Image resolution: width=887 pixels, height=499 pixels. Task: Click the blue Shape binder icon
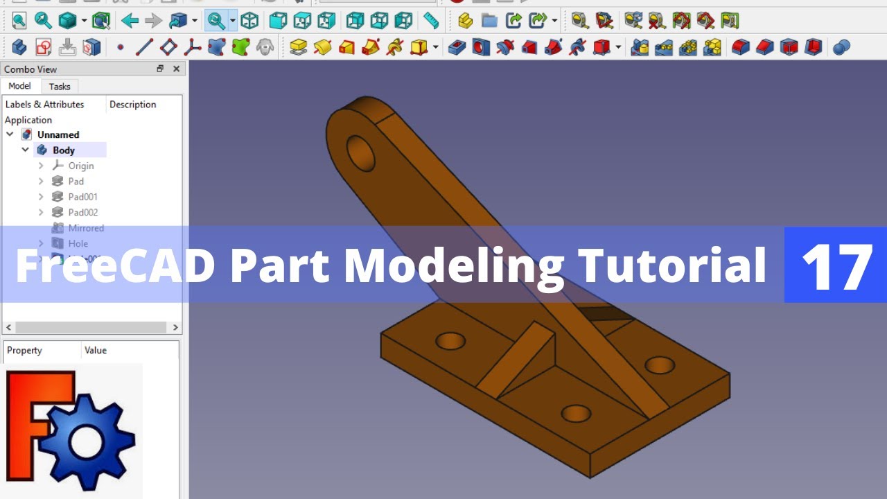[216, 47]
